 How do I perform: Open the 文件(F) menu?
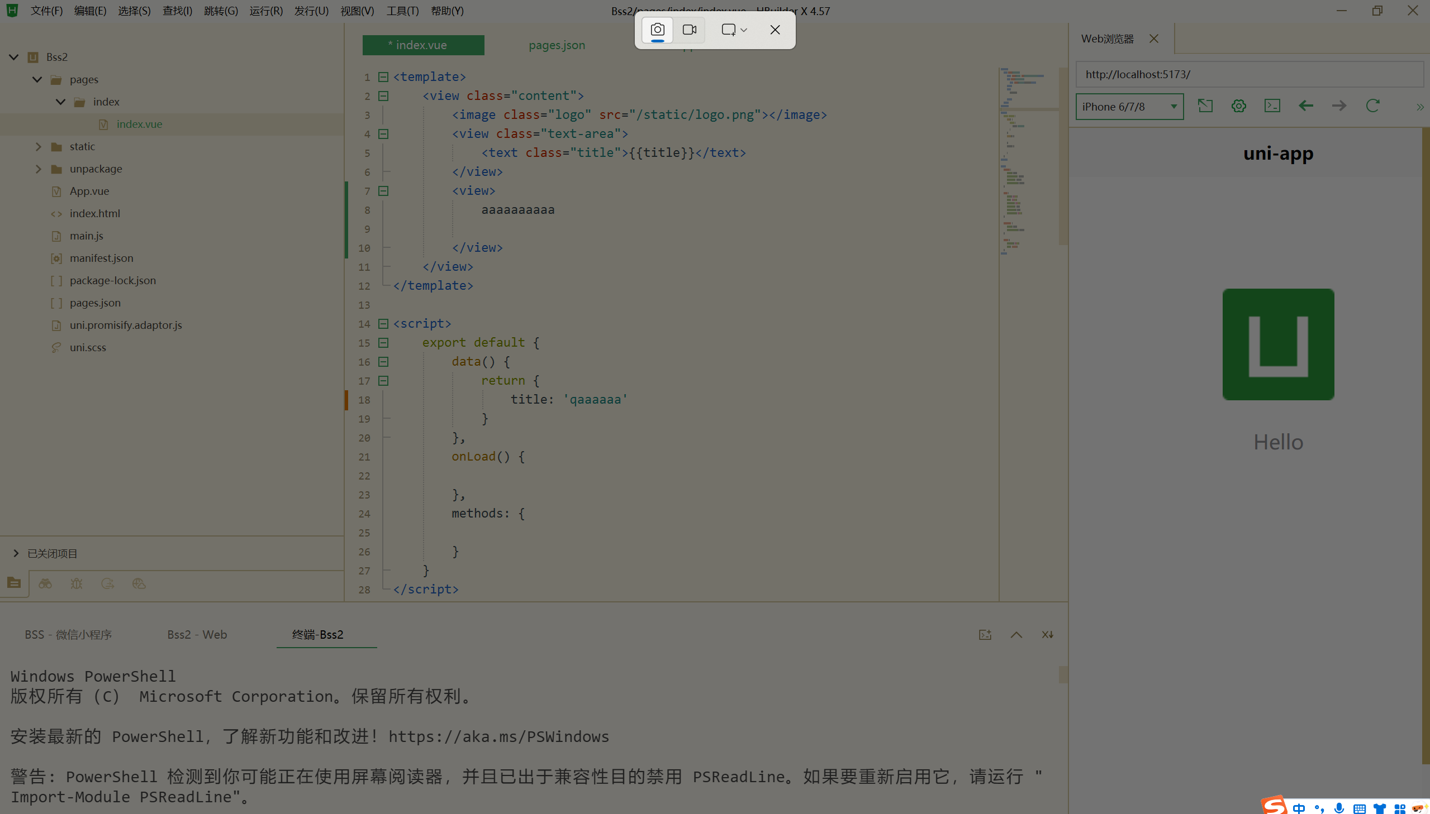[x=46, y=11]
